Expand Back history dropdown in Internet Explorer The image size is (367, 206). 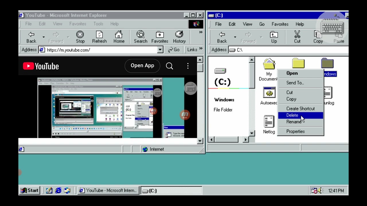44,37
